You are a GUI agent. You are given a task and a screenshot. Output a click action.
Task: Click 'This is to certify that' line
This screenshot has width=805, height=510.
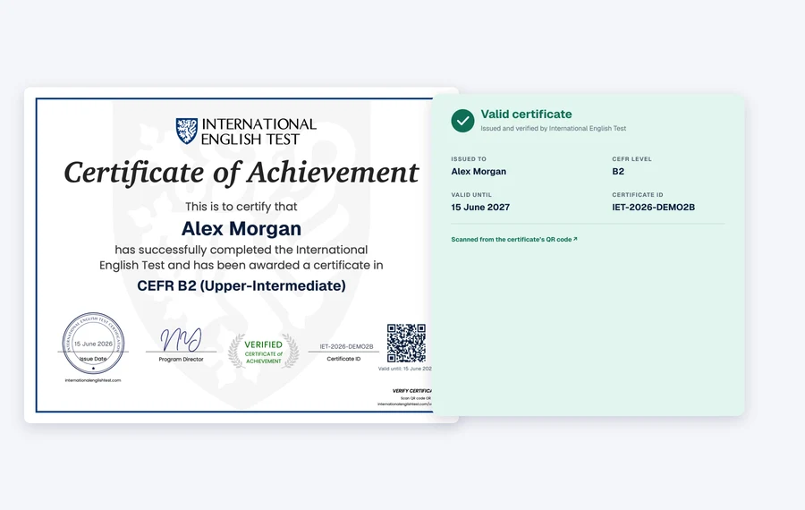pyautogui.click(x=241, y=207)
